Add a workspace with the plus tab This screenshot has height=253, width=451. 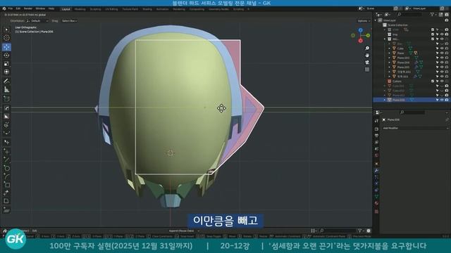click(x=249, y=9)
